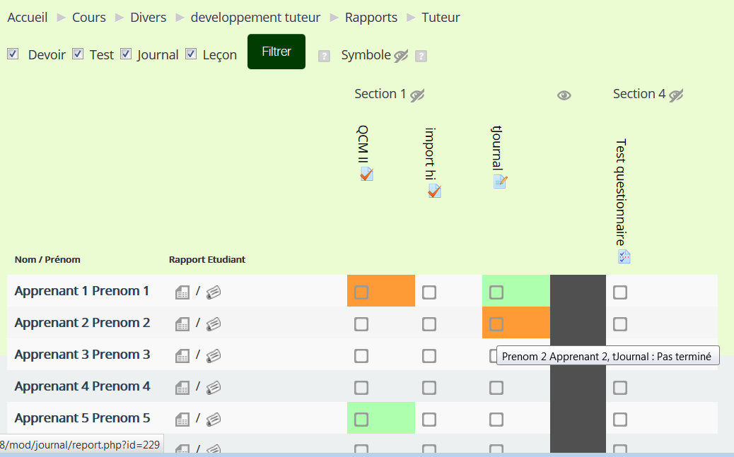Go to Rapports in the breadcrumb
This screenshot has height=457, width=734.
coord(371,18)
